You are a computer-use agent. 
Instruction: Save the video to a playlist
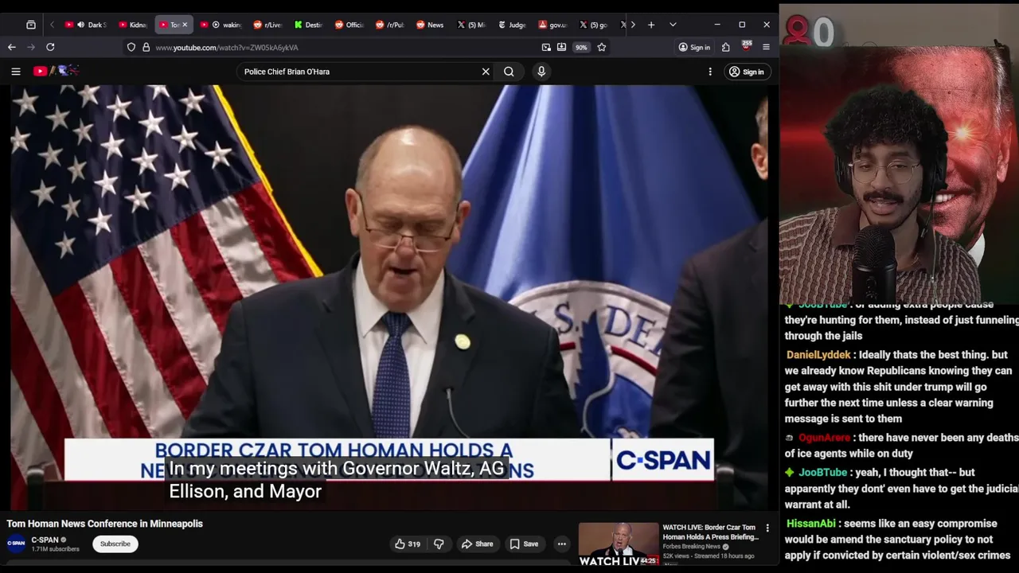525,544
